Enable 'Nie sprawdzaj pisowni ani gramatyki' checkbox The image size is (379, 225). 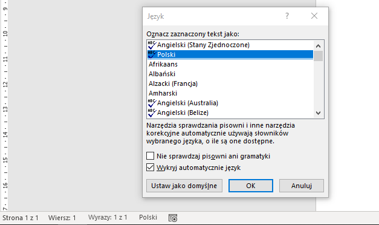click(150, 156)
